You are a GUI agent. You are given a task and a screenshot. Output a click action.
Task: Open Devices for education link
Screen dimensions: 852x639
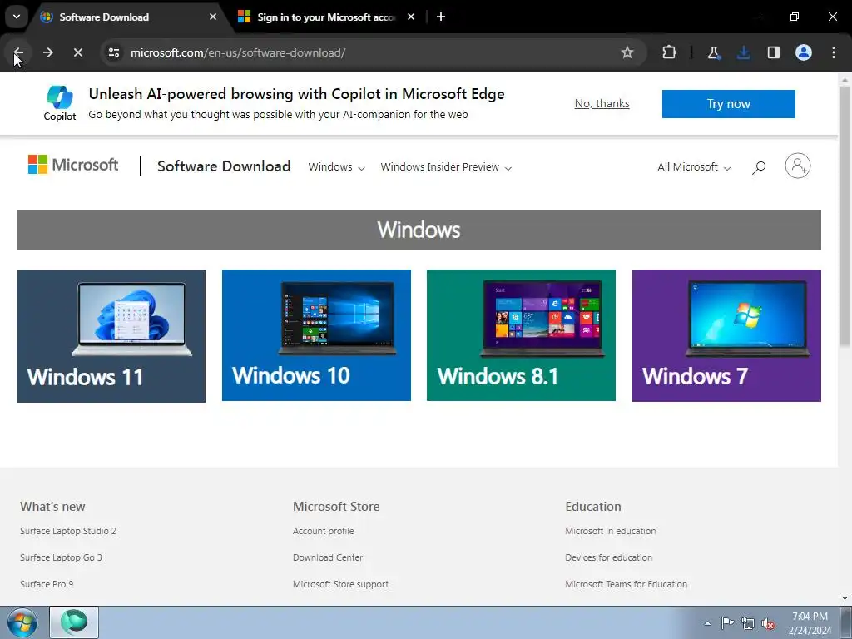[608, 557]
